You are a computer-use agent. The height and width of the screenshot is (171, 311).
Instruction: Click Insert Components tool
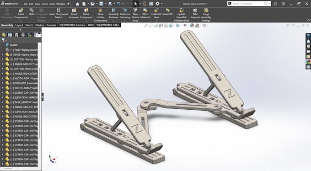21,14
